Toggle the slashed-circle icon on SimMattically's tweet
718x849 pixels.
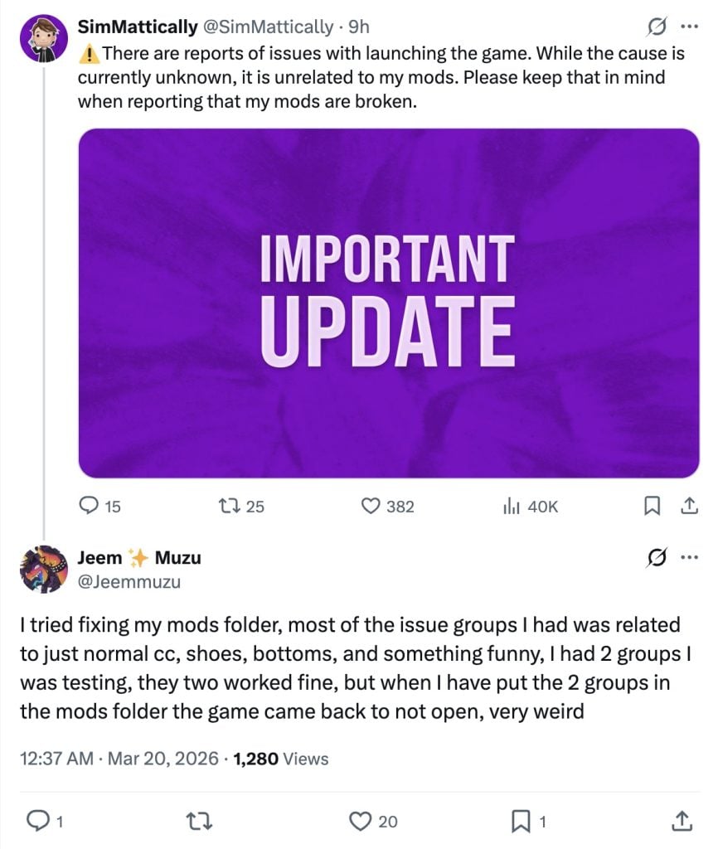pos(657,27)
